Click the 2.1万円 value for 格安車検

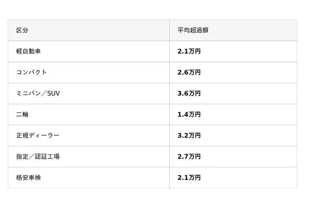click(189, 178)
